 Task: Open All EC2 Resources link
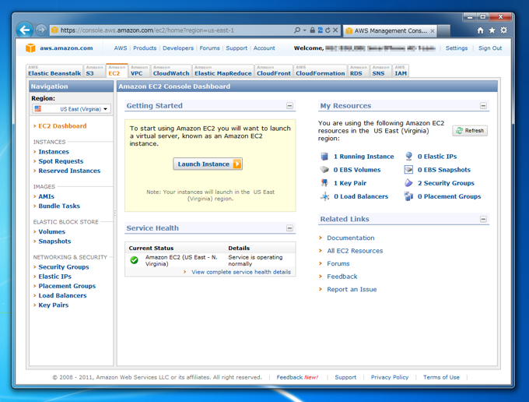(x=355, y=251)
